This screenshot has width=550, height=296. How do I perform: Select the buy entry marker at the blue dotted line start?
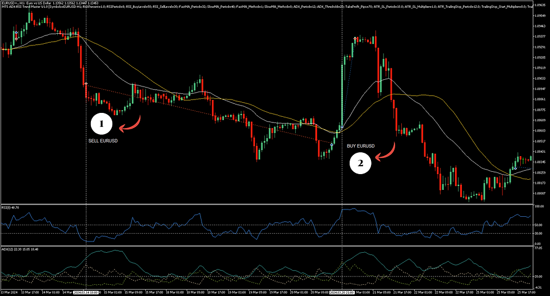[x=342, y=127]
